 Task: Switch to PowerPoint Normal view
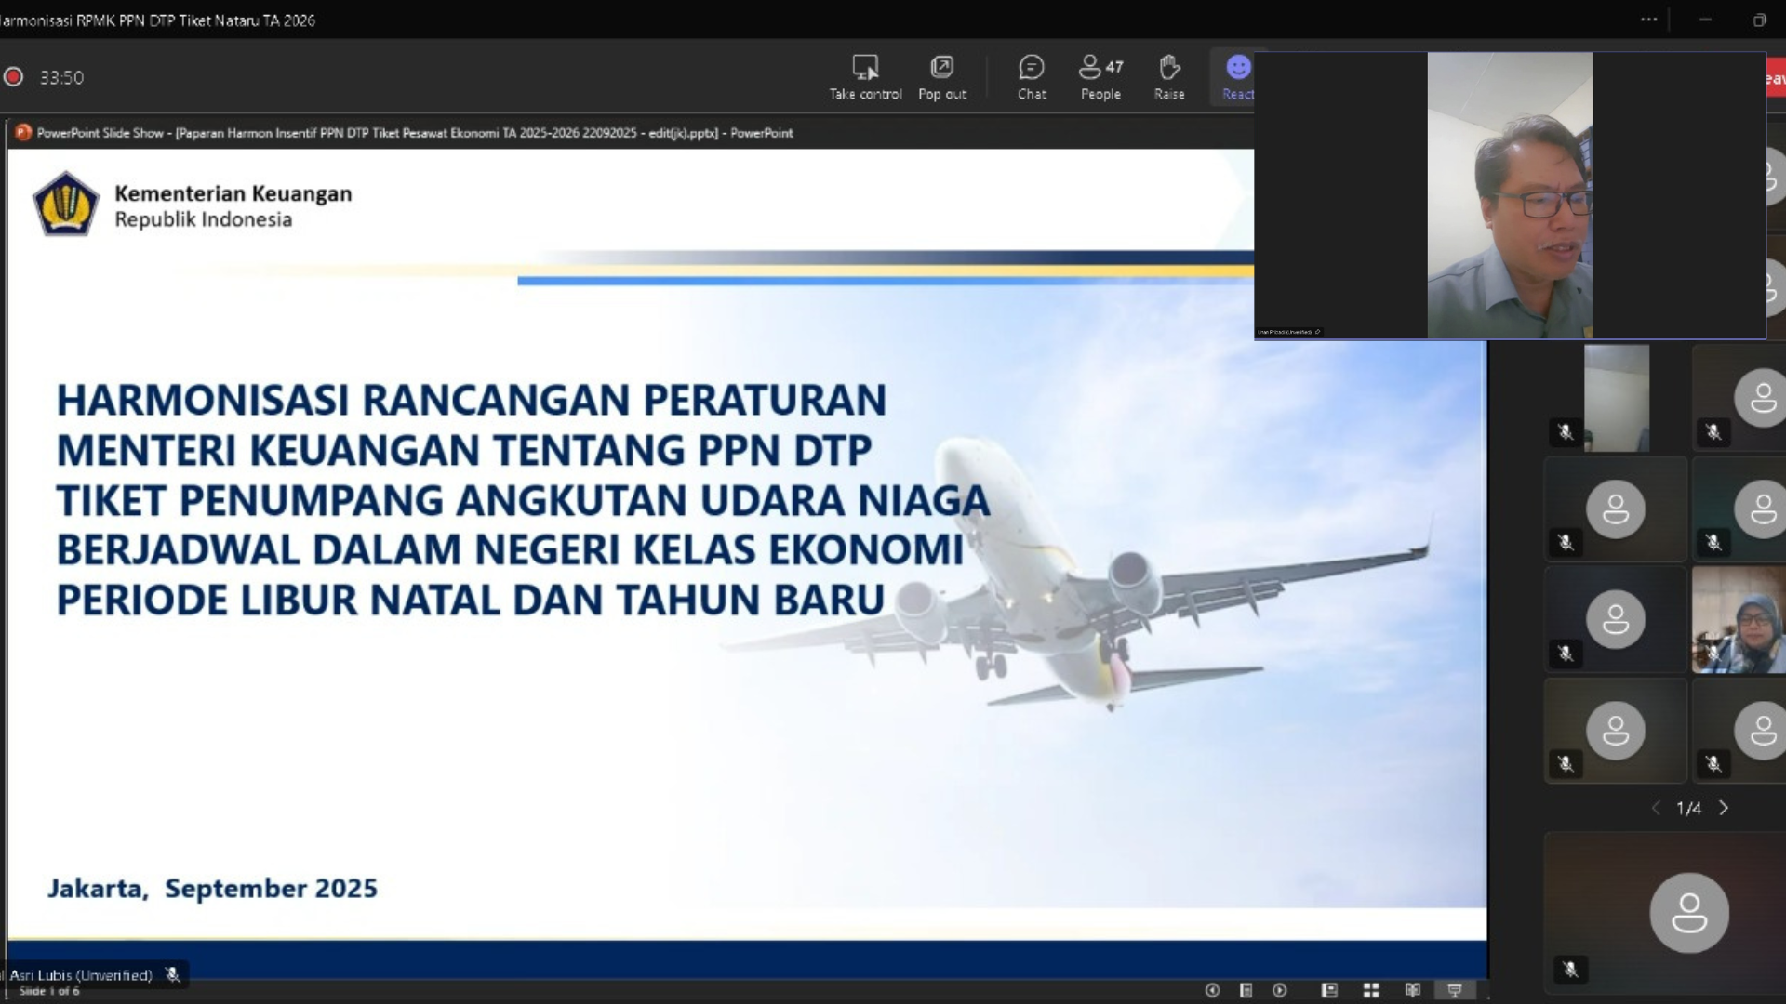1329,990
